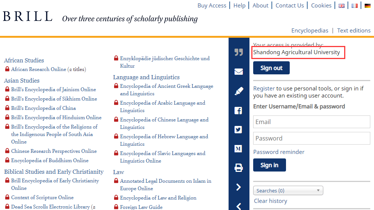
Task: Click the email envelope icon in sidebar
Action: pos(239,71)
